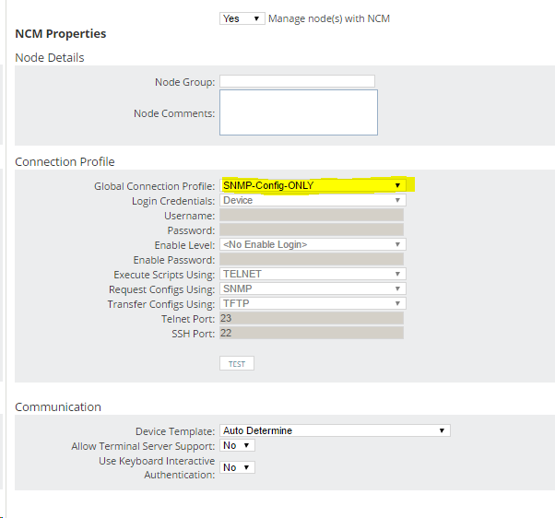Click the Node Group text field

pos(297,81)
